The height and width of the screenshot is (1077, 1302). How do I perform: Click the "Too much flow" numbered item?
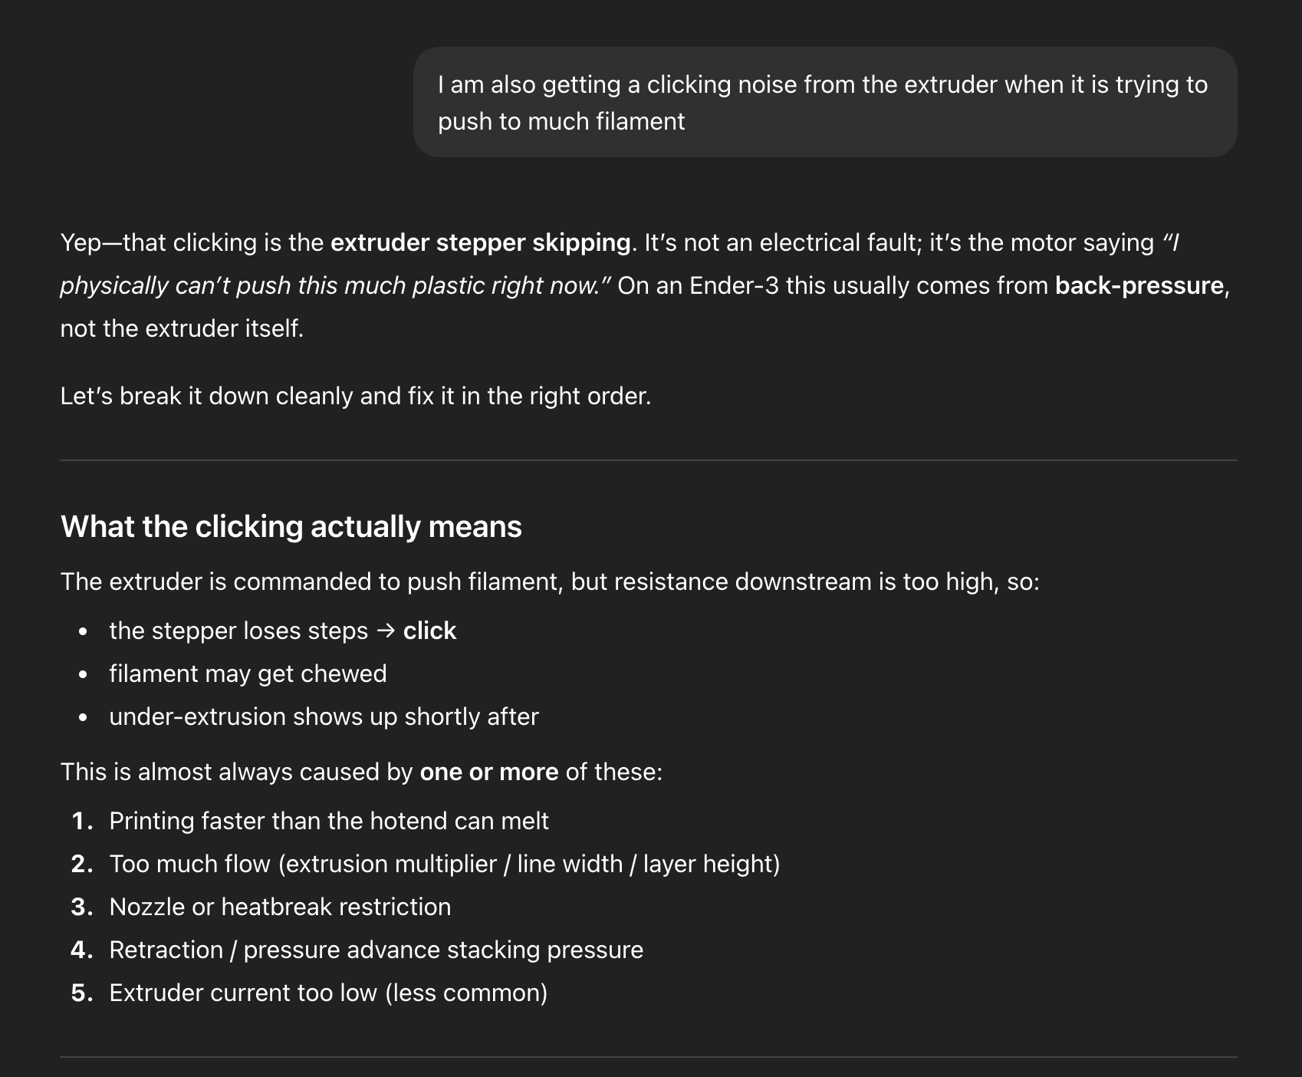[x=444, y=864]
